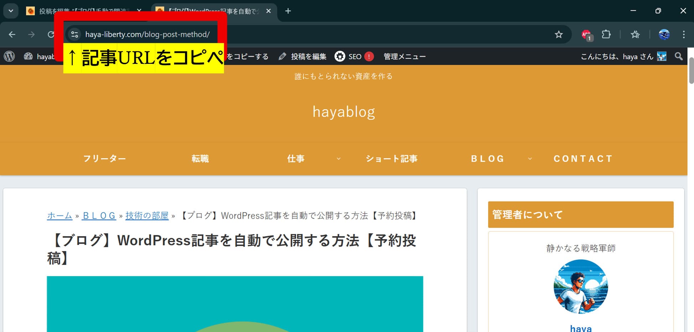Screen dimensions: 694x332
Task: Open a new browser tab
Action: tap(288, 11)
